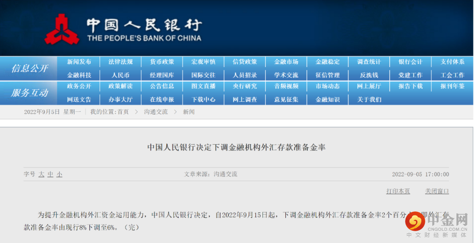The height and width of the screenshot is (243, 474).
Task: Open 公告信息 page
Action: 162,86
